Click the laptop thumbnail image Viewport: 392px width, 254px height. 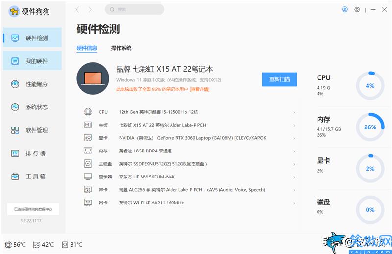pyautogui.click(x=93, y=78)
